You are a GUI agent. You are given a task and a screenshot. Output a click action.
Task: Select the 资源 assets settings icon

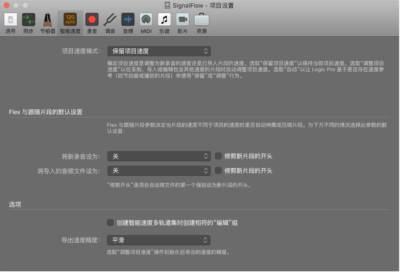pyautogui.click(x=201, y=22)
